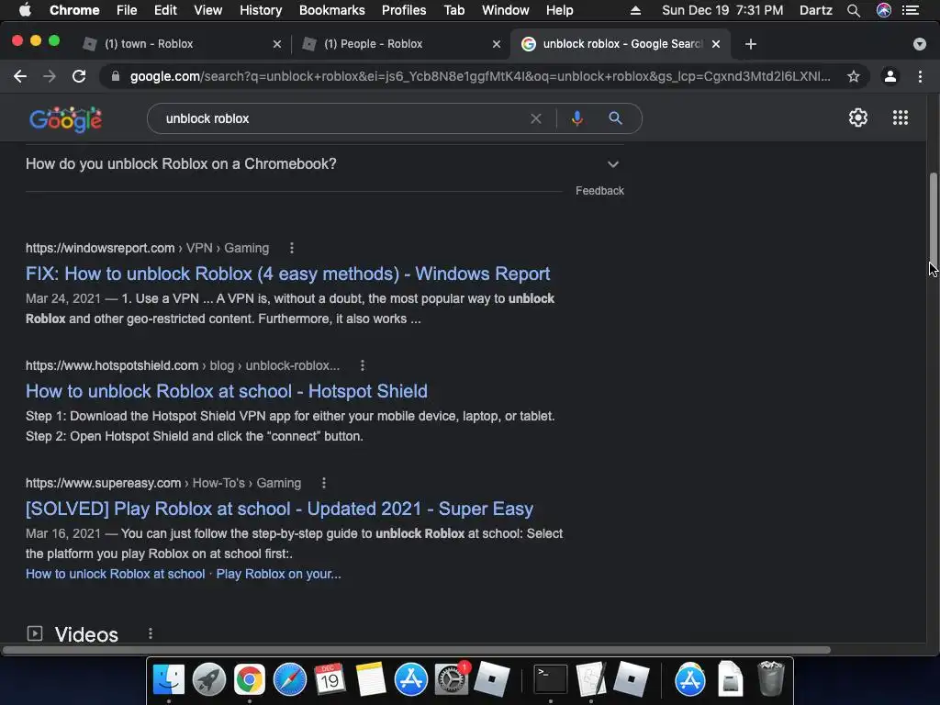940x705 pixels.
Task: Open options for the supereasy.com result
Action: pyautogui.click(x=324, y=483)
